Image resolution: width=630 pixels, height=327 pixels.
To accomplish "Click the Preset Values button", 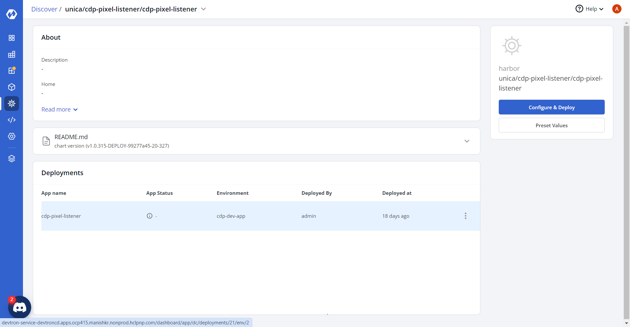I will coord(552,125).
